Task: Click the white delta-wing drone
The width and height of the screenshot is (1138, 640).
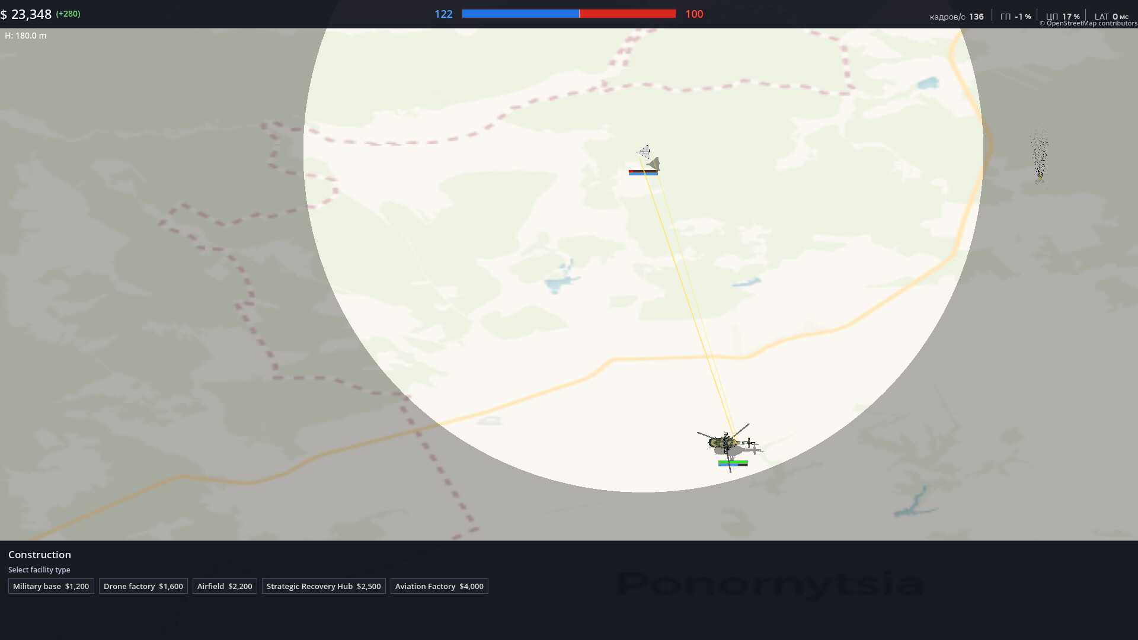Action: (x=645, y=152)
